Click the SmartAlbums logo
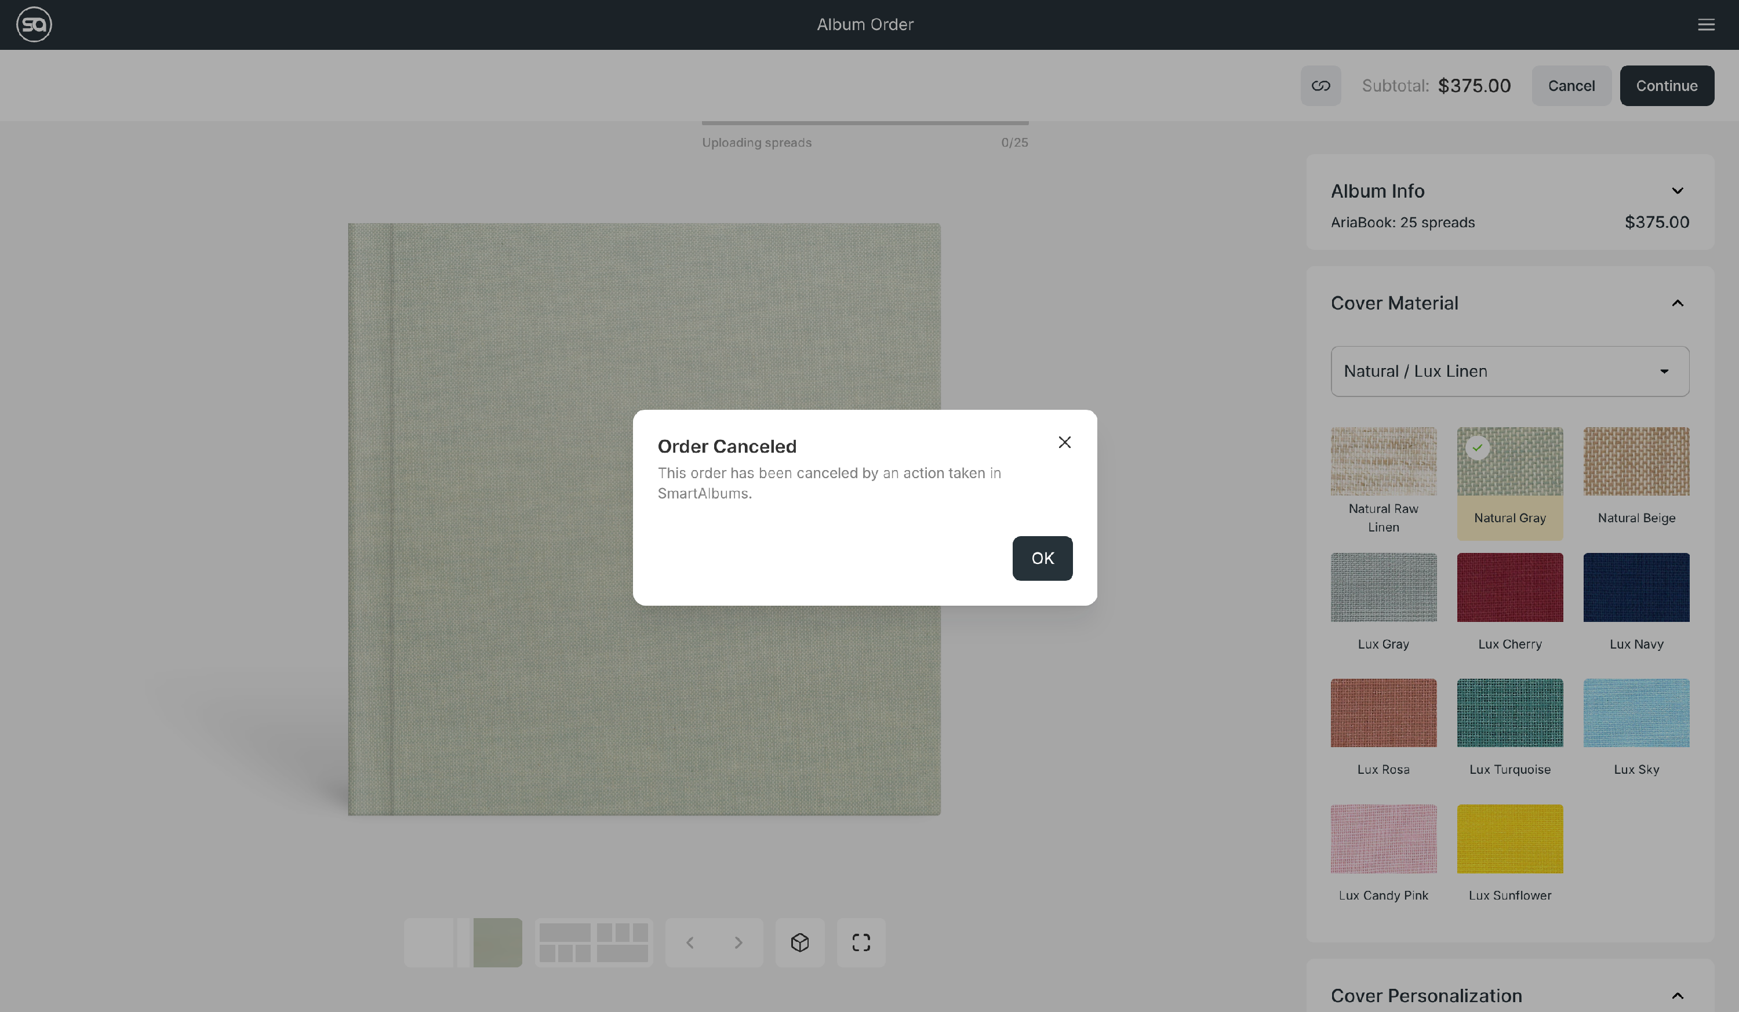This screenshot has height=1012, width=1739. pos(34,25)
